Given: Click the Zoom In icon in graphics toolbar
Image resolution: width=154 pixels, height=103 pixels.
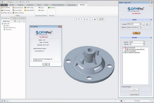Looking at the screenshot, I should pyautogui.click(x=79, y=19).
